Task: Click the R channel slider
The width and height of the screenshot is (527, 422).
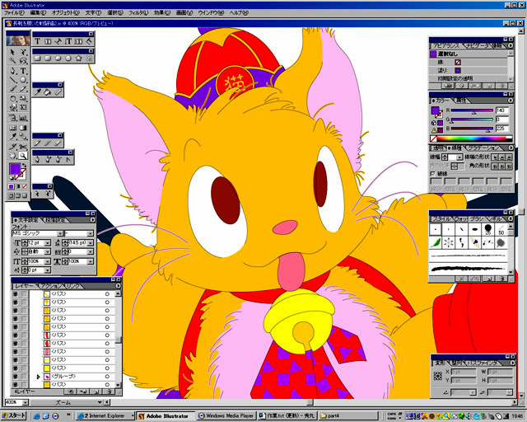Action: point(472,110)
